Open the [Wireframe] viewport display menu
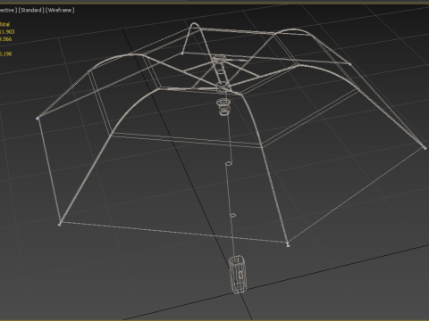 click(60, 10)
